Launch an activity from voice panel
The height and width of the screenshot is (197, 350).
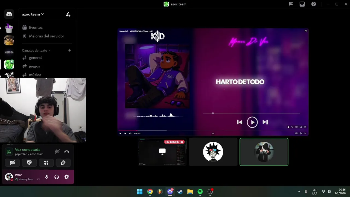(x=46, y=163)
